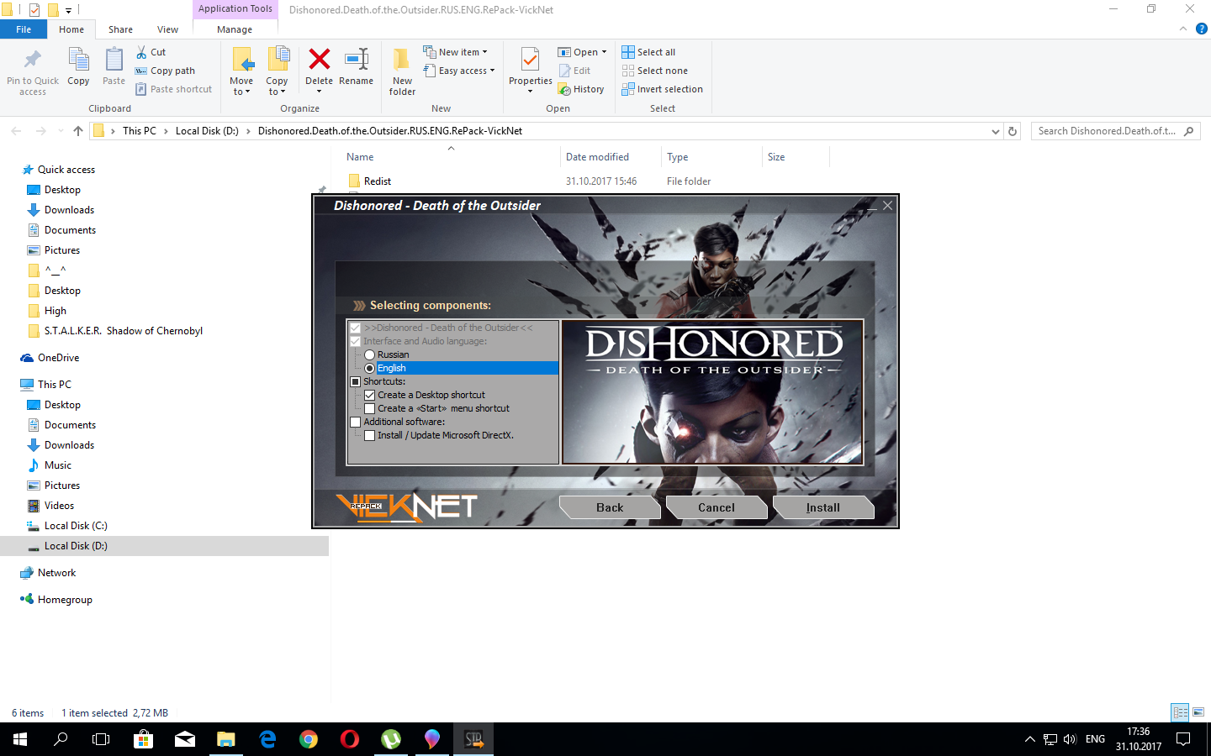Choose Russian language radio button

tap(369, 355)
